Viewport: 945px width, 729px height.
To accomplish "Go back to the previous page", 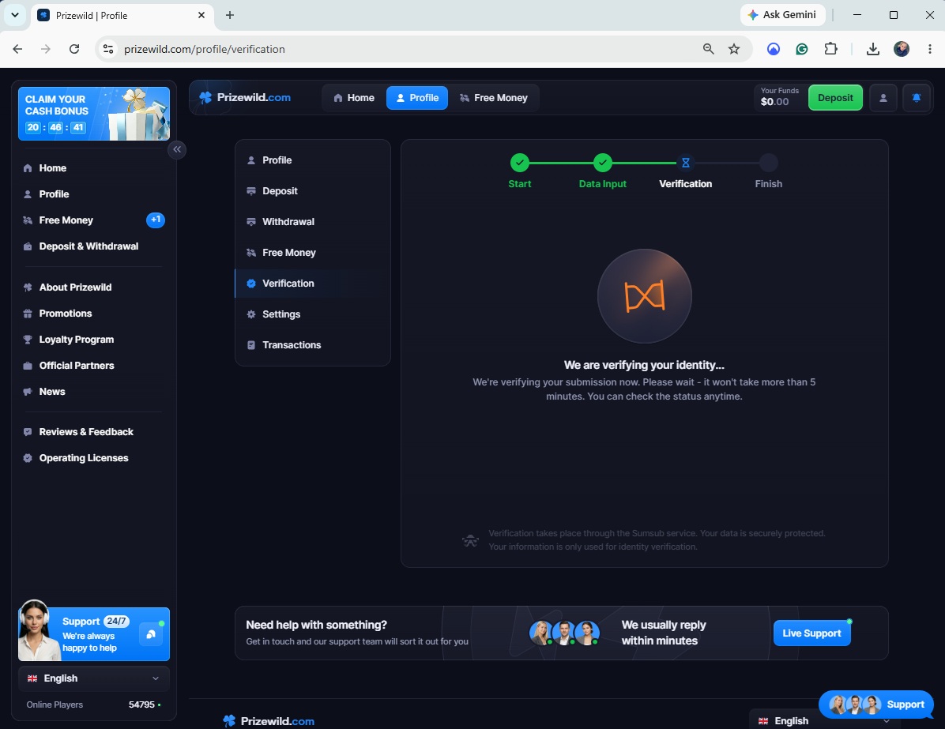I will point(17,49).
